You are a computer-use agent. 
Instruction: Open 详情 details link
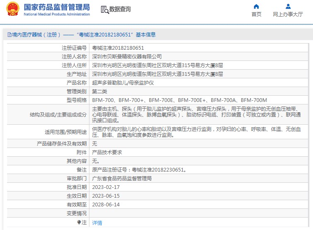[x=97, y=223]
